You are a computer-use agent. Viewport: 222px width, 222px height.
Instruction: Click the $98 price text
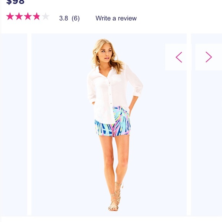pyautogui.click(x=15, y=2)
